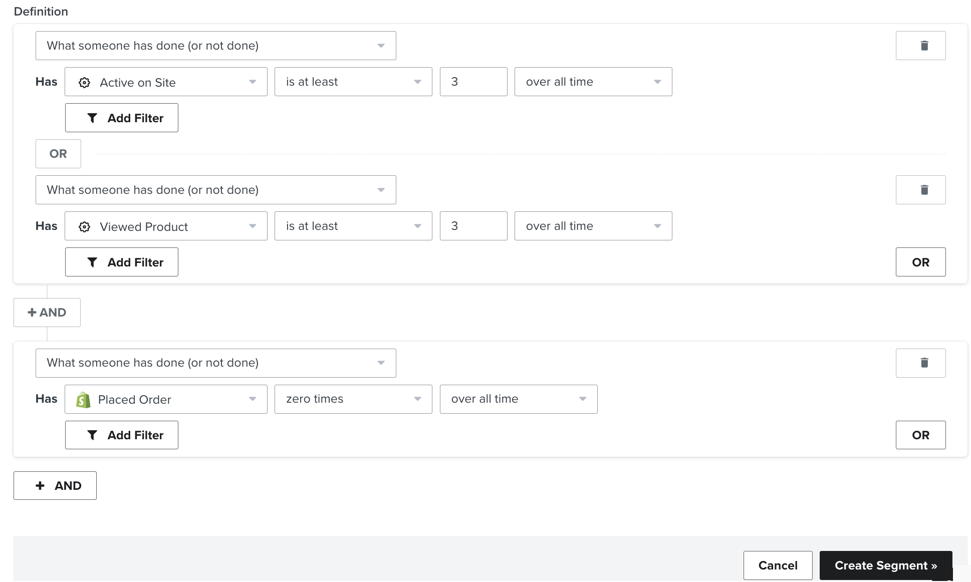
Task: Edit the count input field showing 3 in second block
Action: 473,226
